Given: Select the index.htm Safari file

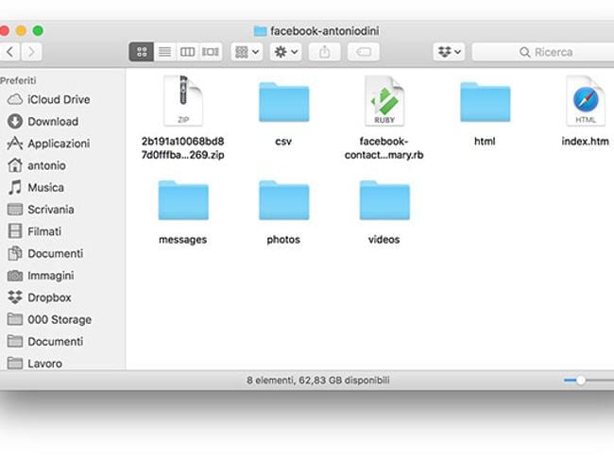Looking at the screenshot, I should tap(586, 102).
